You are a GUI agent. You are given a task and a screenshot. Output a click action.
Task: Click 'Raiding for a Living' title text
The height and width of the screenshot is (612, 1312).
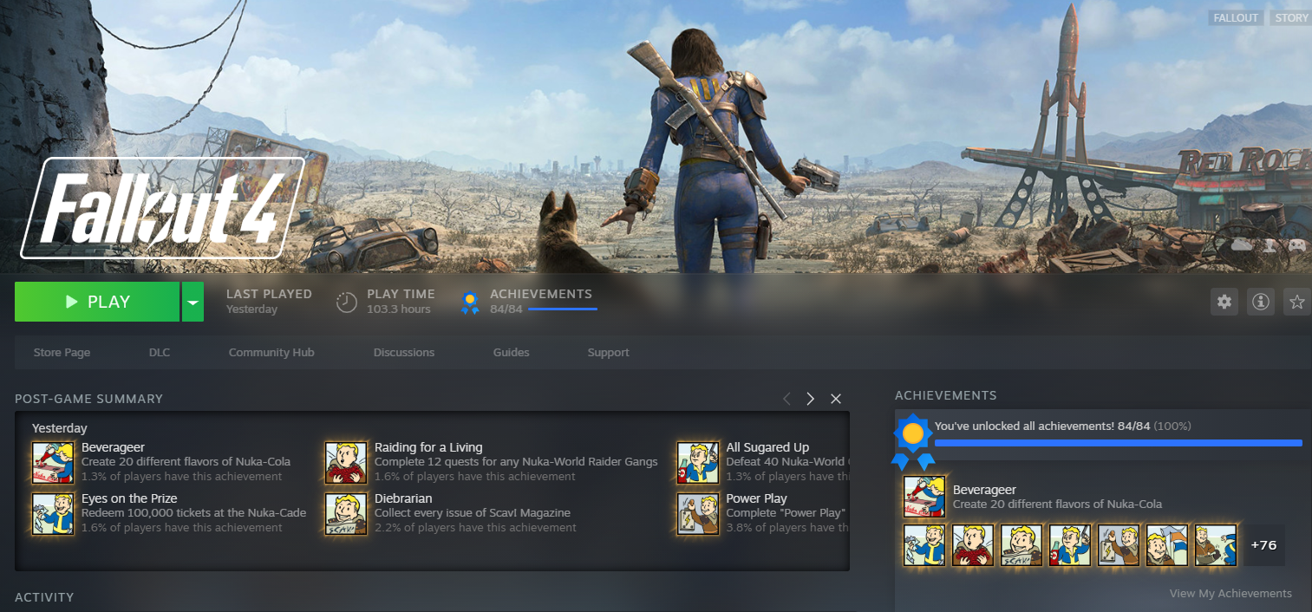[x=428, y=447]
